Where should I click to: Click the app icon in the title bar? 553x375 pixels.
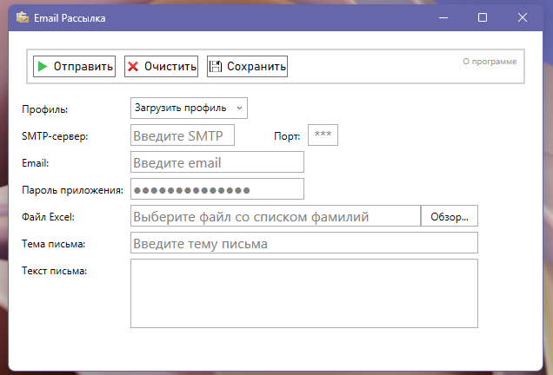pos(23,17)
